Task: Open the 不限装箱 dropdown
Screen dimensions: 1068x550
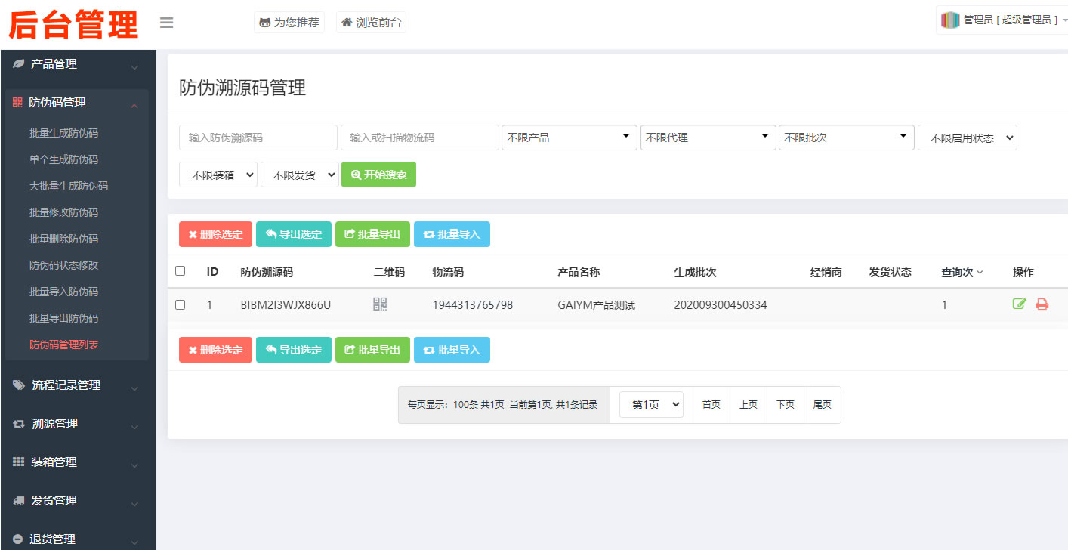Action: (218, 175)
